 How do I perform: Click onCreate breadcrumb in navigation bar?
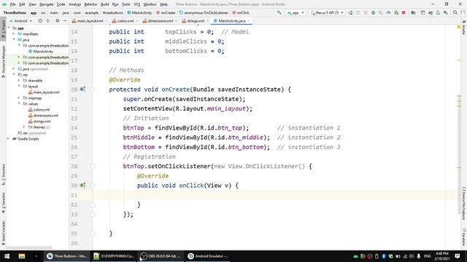(166, 13)
